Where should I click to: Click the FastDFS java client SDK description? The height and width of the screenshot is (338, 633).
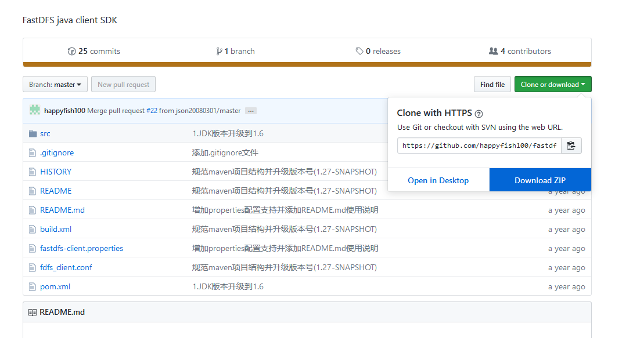point(70,20)
